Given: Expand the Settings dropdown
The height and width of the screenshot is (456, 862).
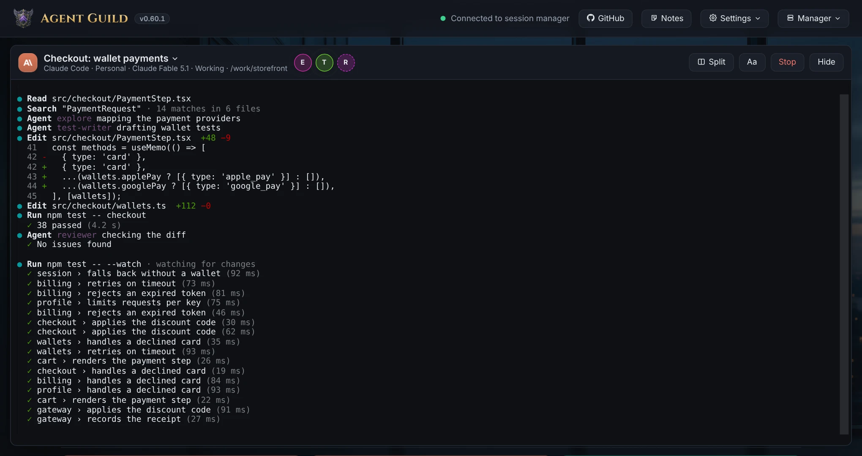Looking at the screenshot, I should (734, 19).
